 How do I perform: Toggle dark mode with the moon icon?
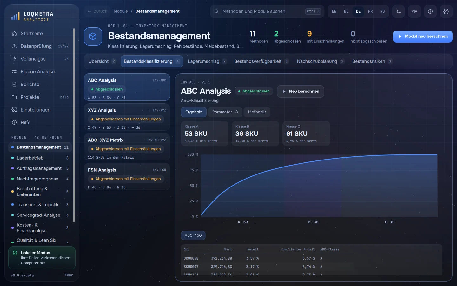click(399, 11)
